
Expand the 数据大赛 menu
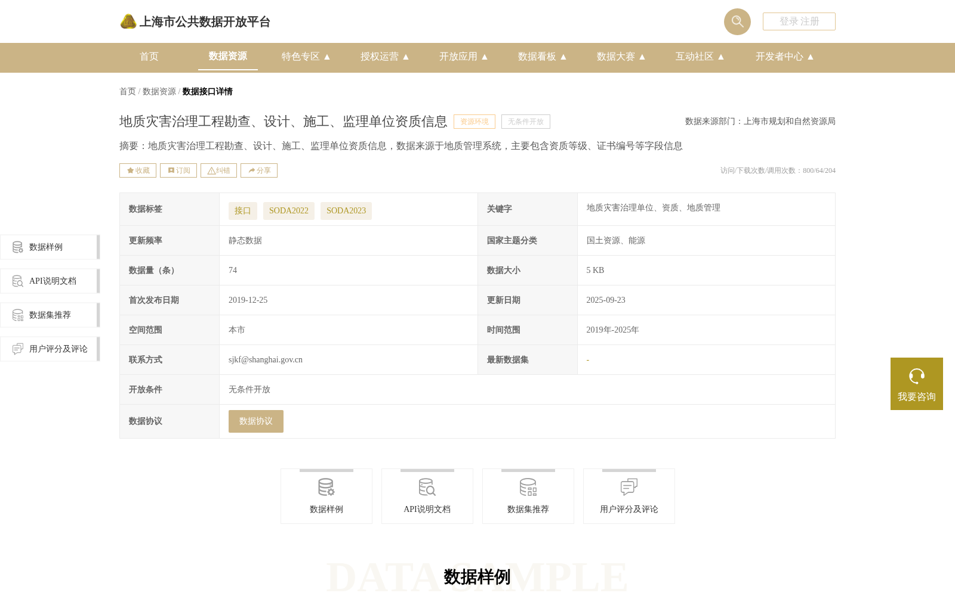coord(621,57)
